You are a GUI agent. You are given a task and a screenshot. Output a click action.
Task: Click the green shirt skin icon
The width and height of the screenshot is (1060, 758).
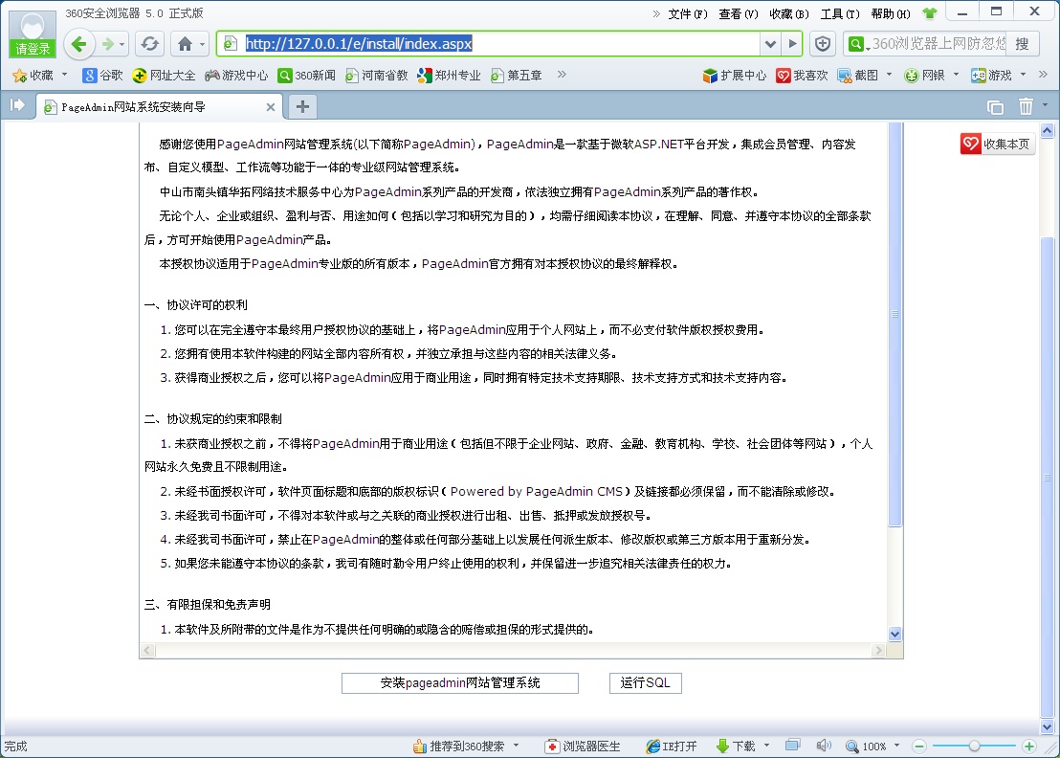point(930,13)
